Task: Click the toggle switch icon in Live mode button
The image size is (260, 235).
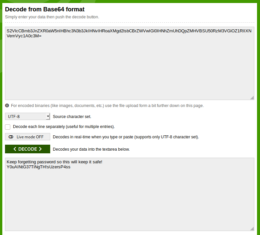Action: coord(11,137)
